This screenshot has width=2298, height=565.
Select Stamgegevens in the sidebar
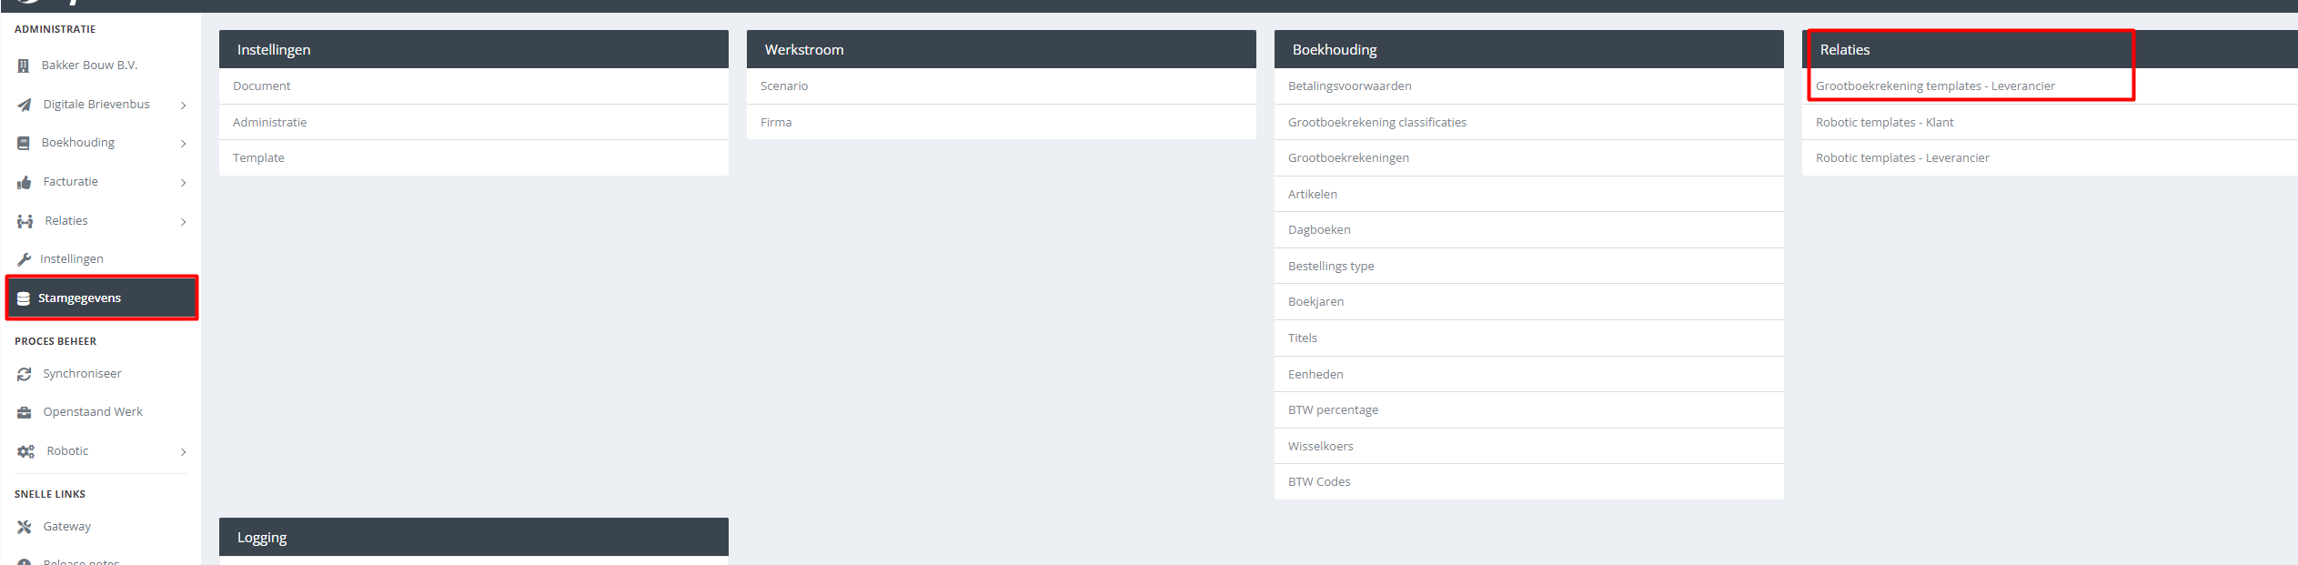79,298
